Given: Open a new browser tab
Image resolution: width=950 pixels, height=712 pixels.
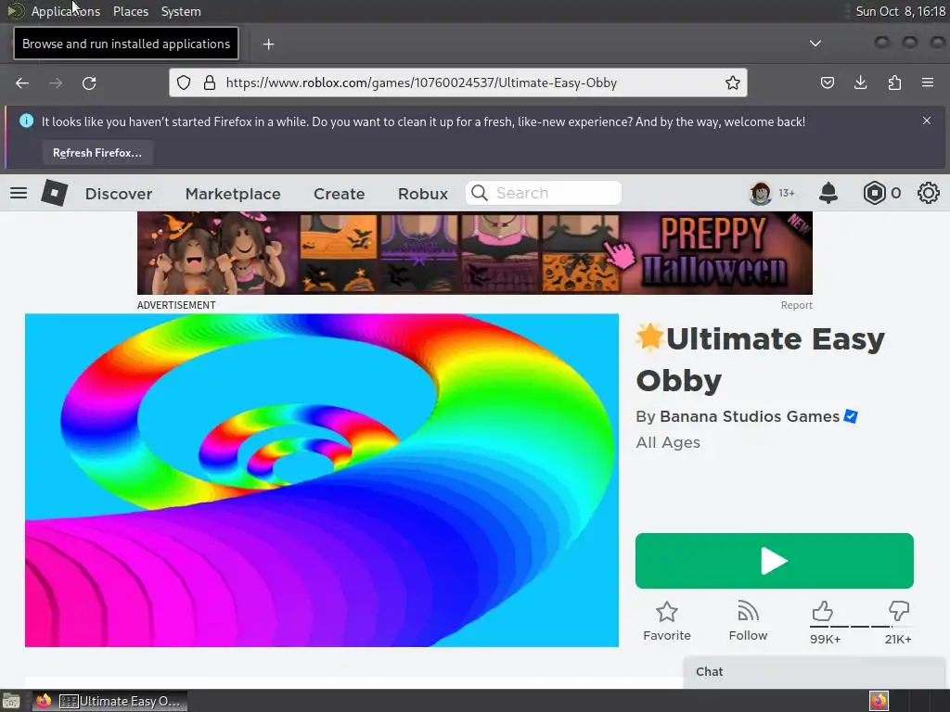Looking at the screenshot, I should point(268,44).
